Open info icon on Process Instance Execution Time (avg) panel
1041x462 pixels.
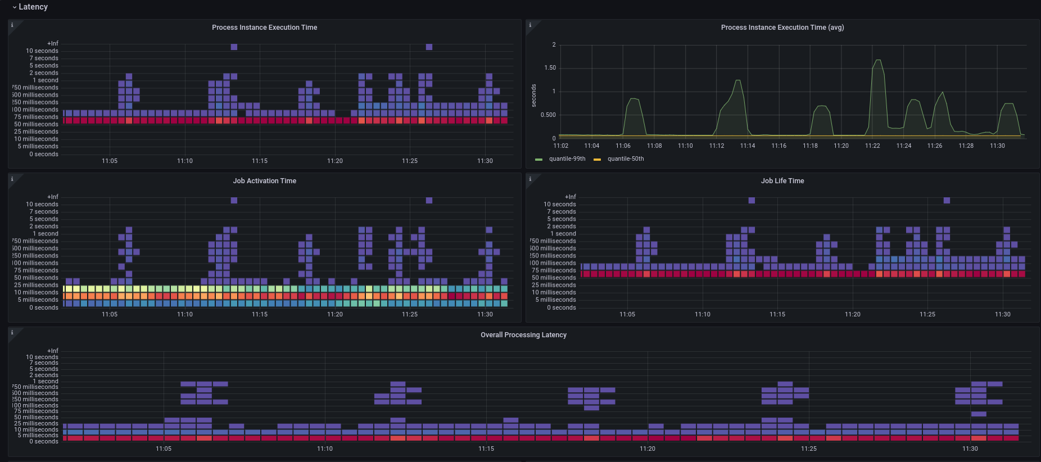pyautogui.click(x=530, y=25)
